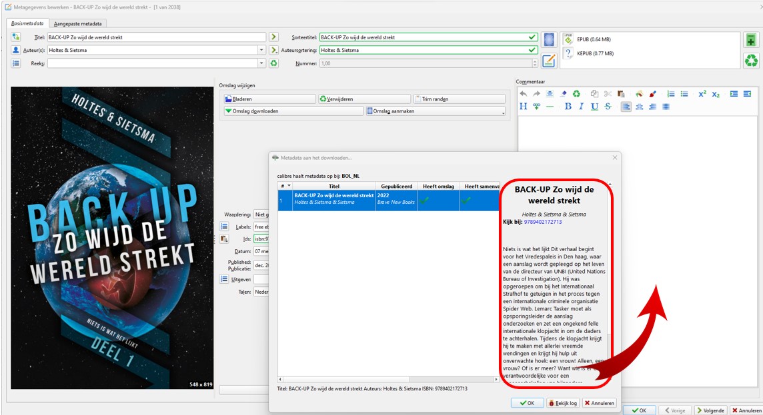Adjust the Nummer spin box arrows
Screen dimensions: 763x415
(534, 63)
